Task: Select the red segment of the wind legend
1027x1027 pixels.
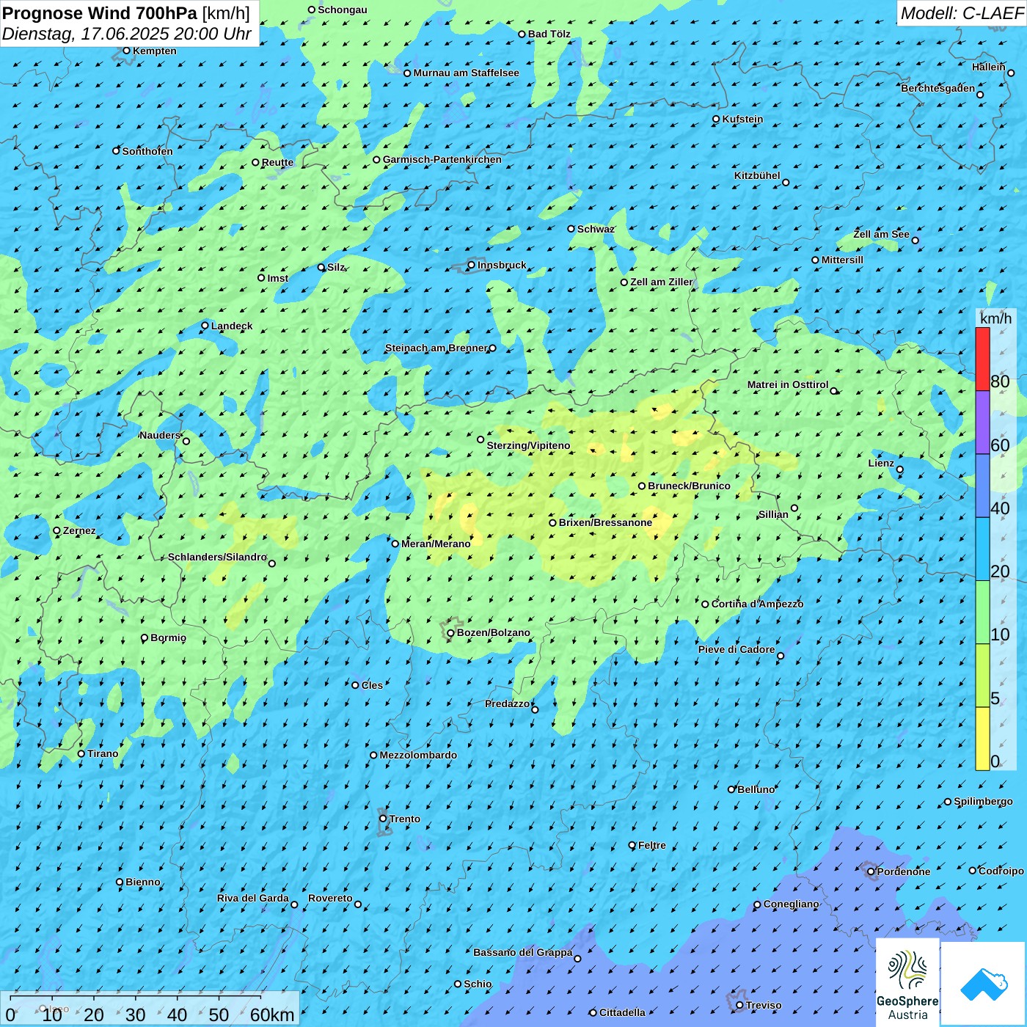Action: (982, 359)
